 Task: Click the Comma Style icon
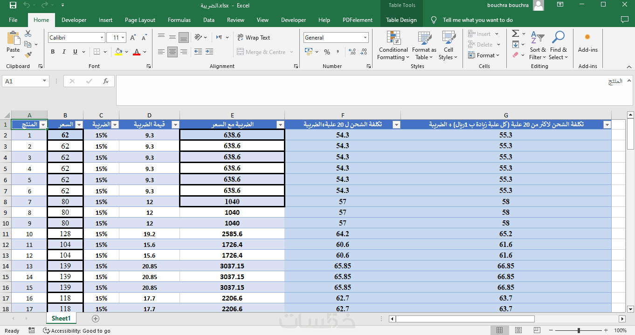click(338, 52)
